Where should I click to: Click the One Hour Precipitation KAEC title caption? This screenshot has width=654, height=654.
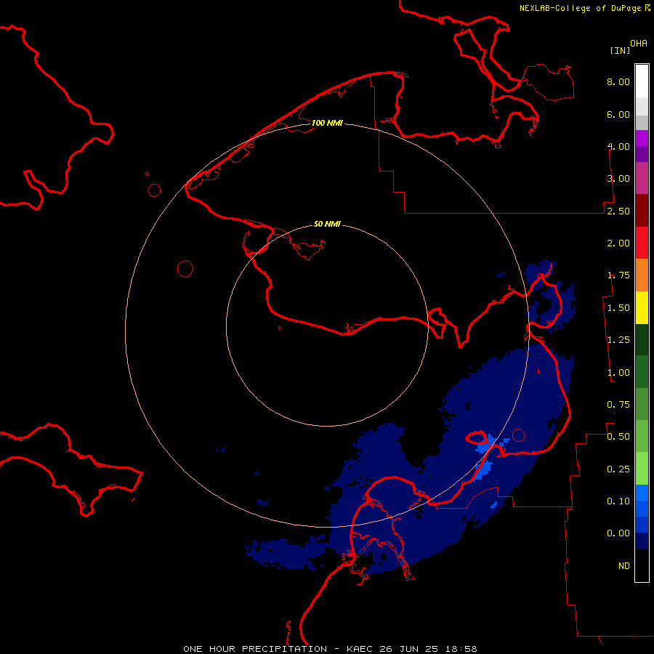(330, 649)
